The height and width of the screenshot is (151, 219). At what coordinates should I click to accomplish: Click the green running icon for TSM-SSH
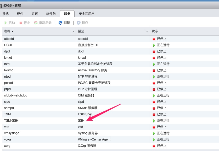tap(154, 121)
